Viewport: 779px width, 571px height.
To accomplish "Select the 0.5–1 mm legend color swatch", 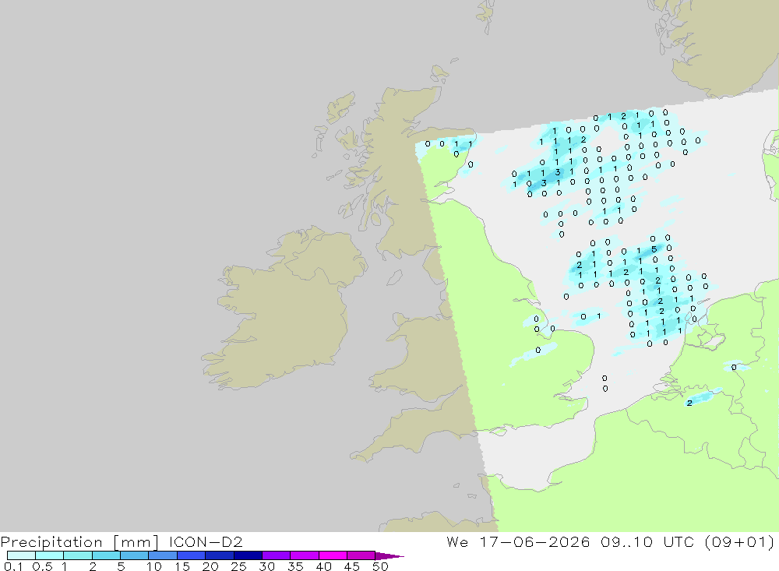I will (x=50, y=555).
